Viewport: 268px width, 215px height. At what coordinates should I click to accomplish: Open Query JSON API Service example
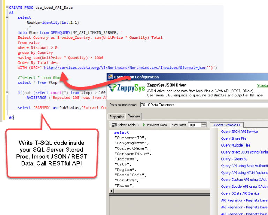(x=239, y=132)
